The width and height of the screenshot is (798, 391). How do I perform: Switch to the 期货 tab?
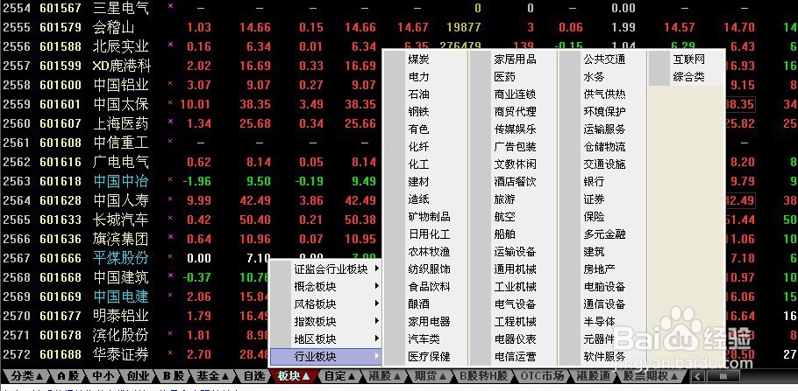pos(431,376)
